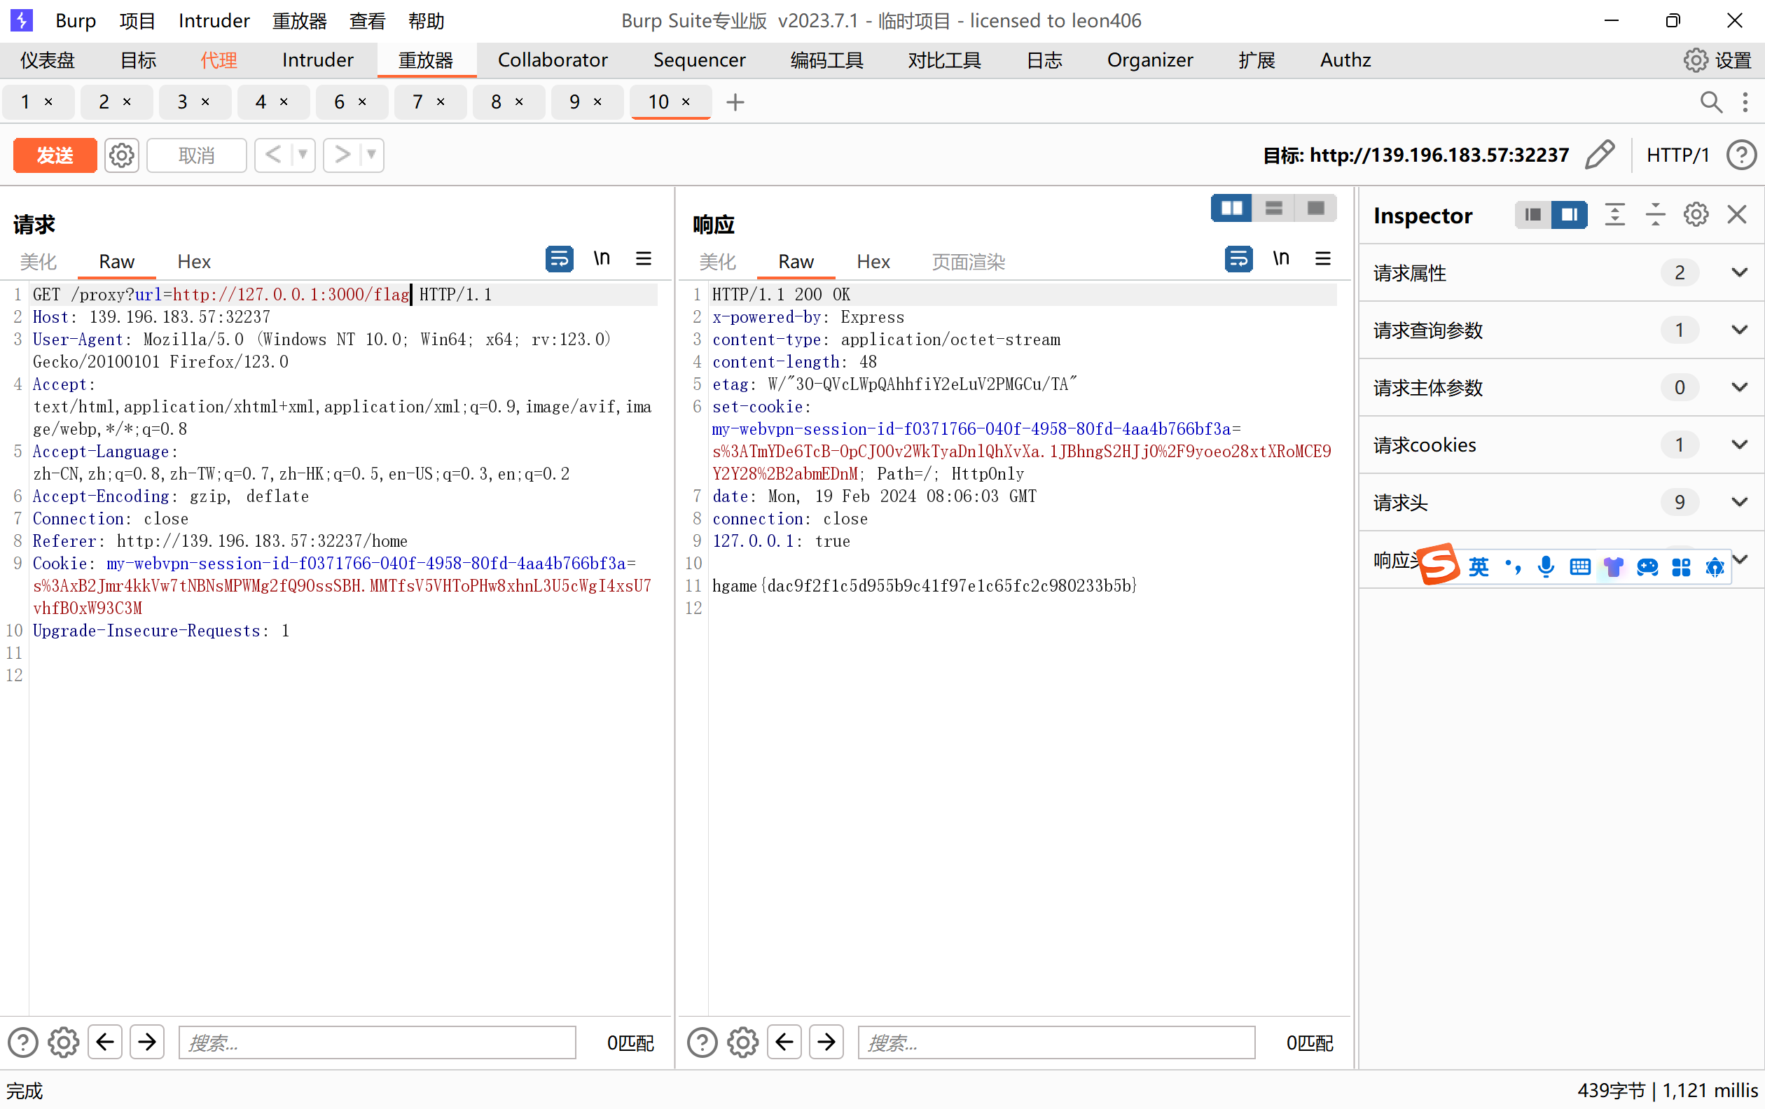Open history dropdown beside the > arrow
This screenshot has height=1109, width=1765.
(x=372, y=155)
